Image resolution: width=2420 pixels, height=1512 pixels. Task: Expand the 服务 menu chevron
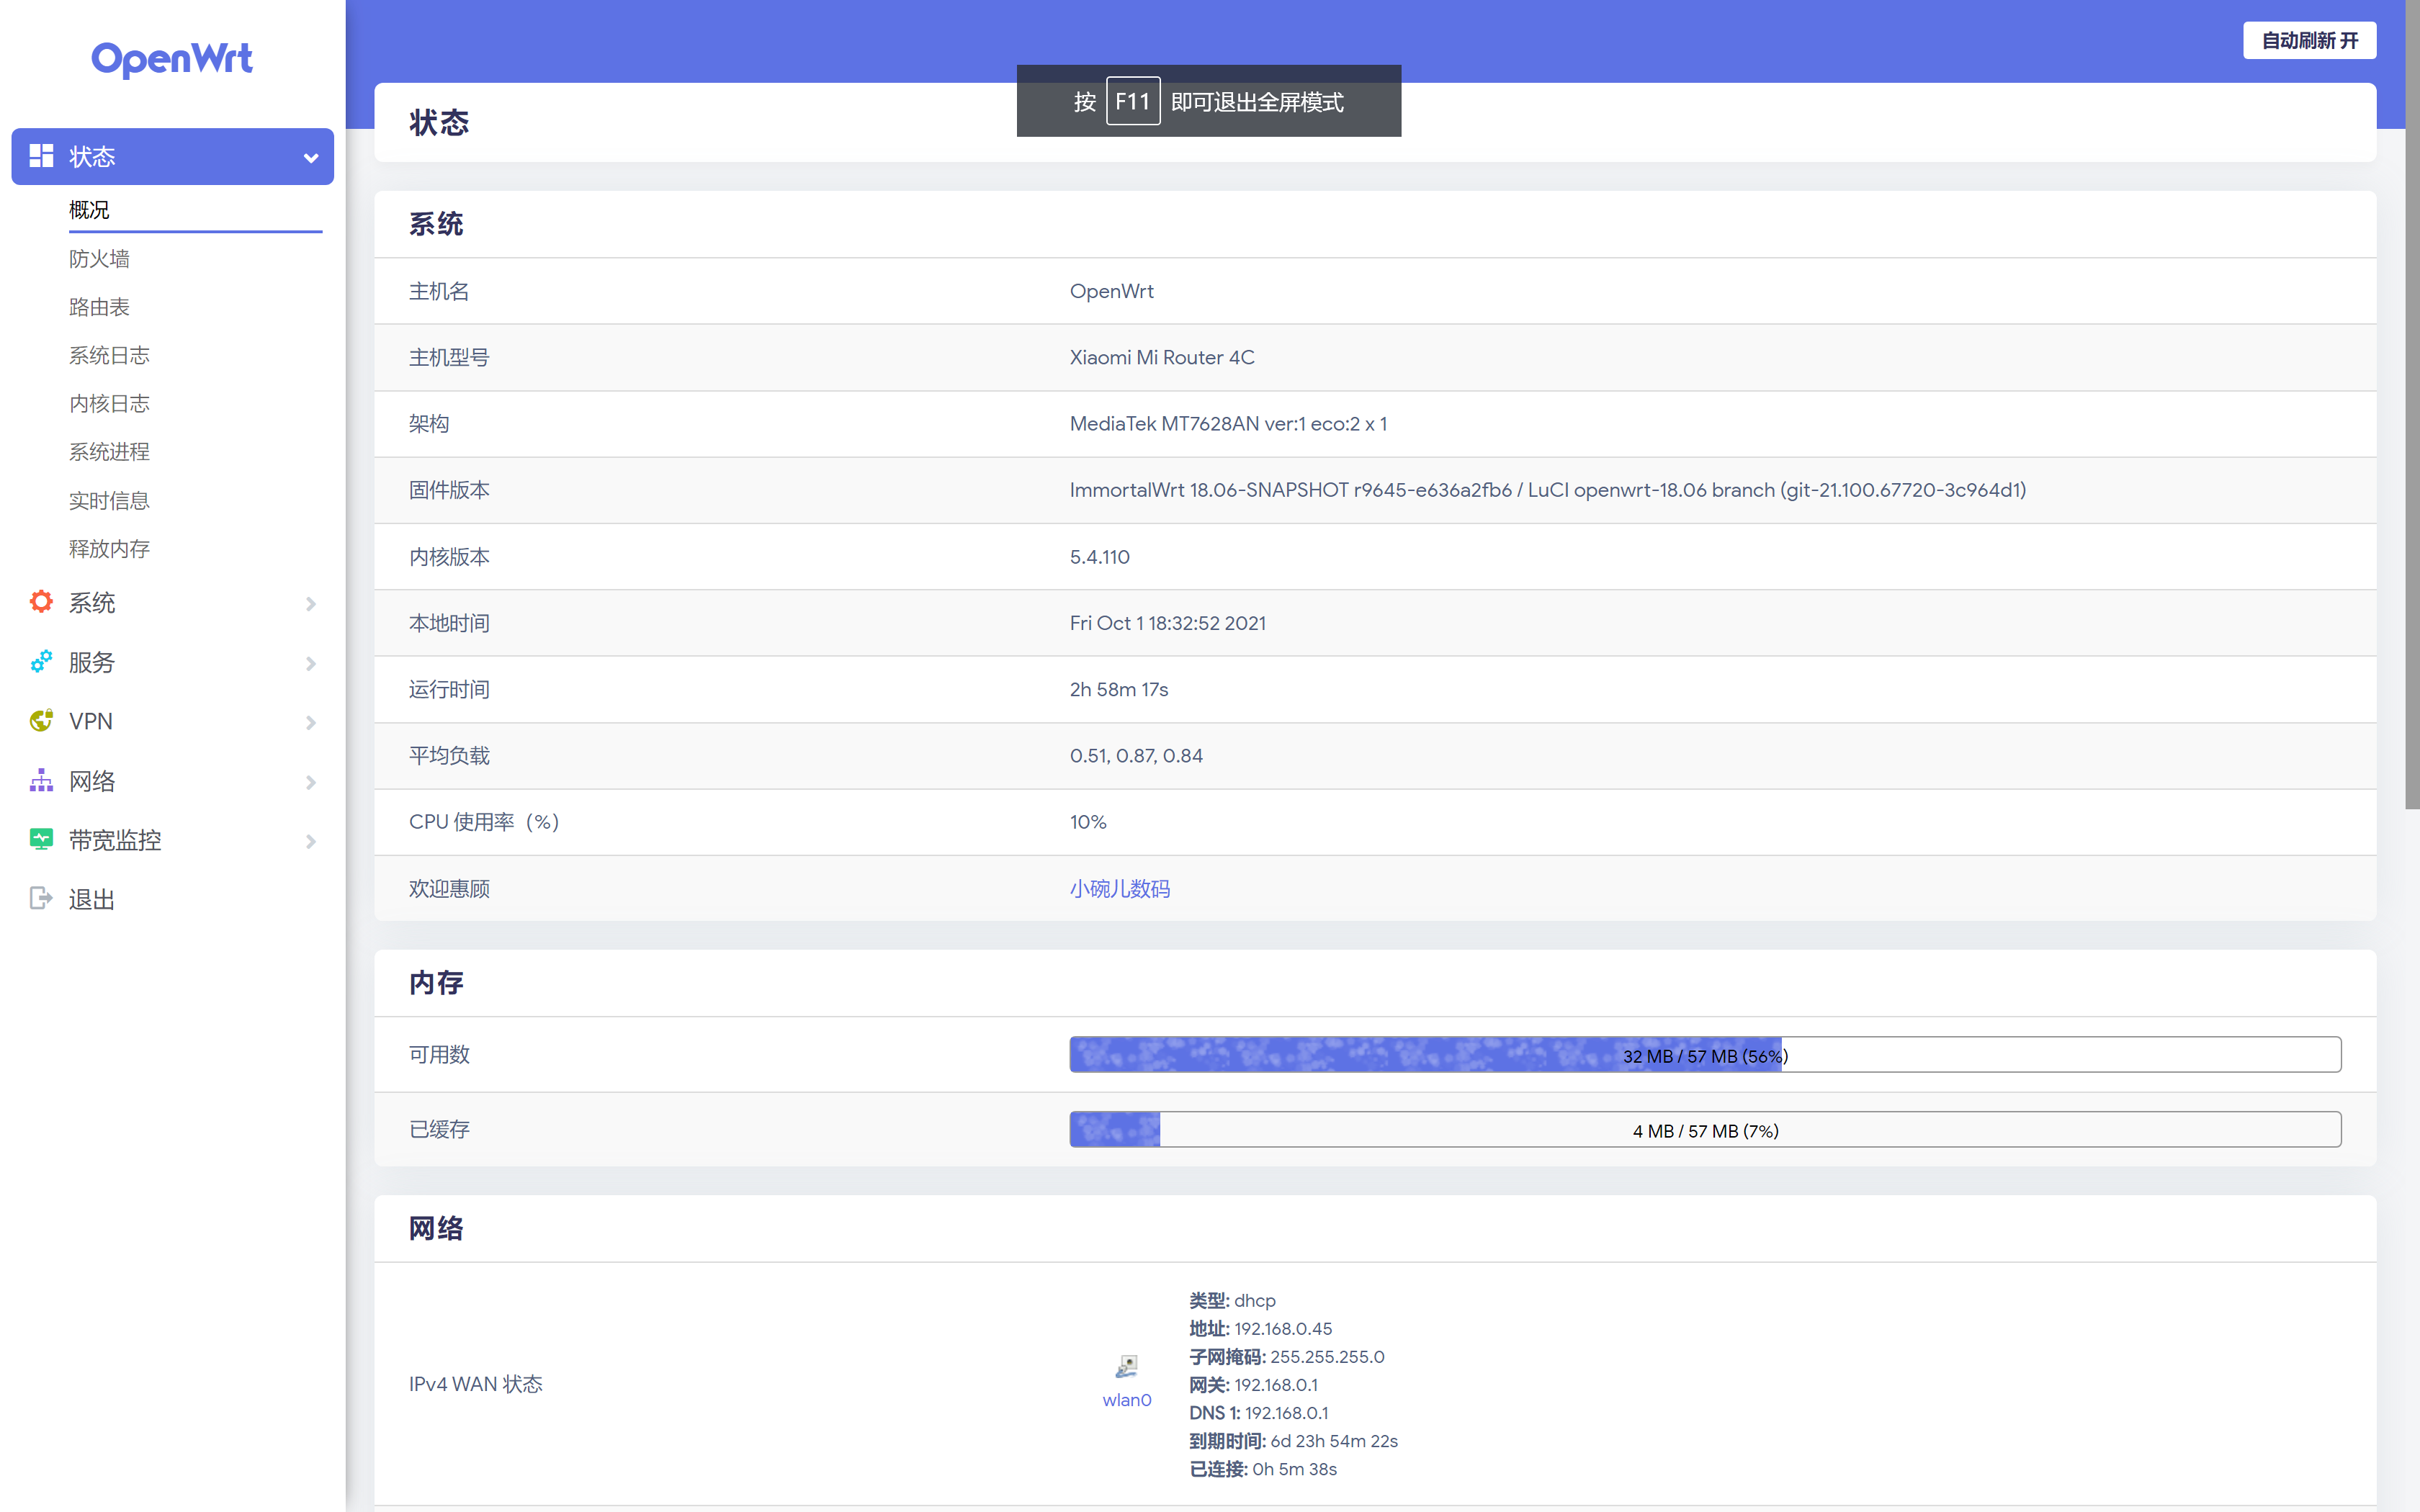tap(311, 663)
